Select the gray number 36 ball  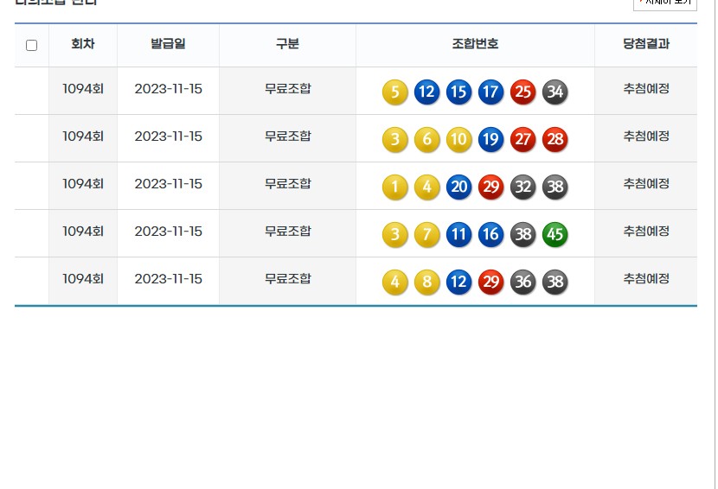[x=523, y=282]
